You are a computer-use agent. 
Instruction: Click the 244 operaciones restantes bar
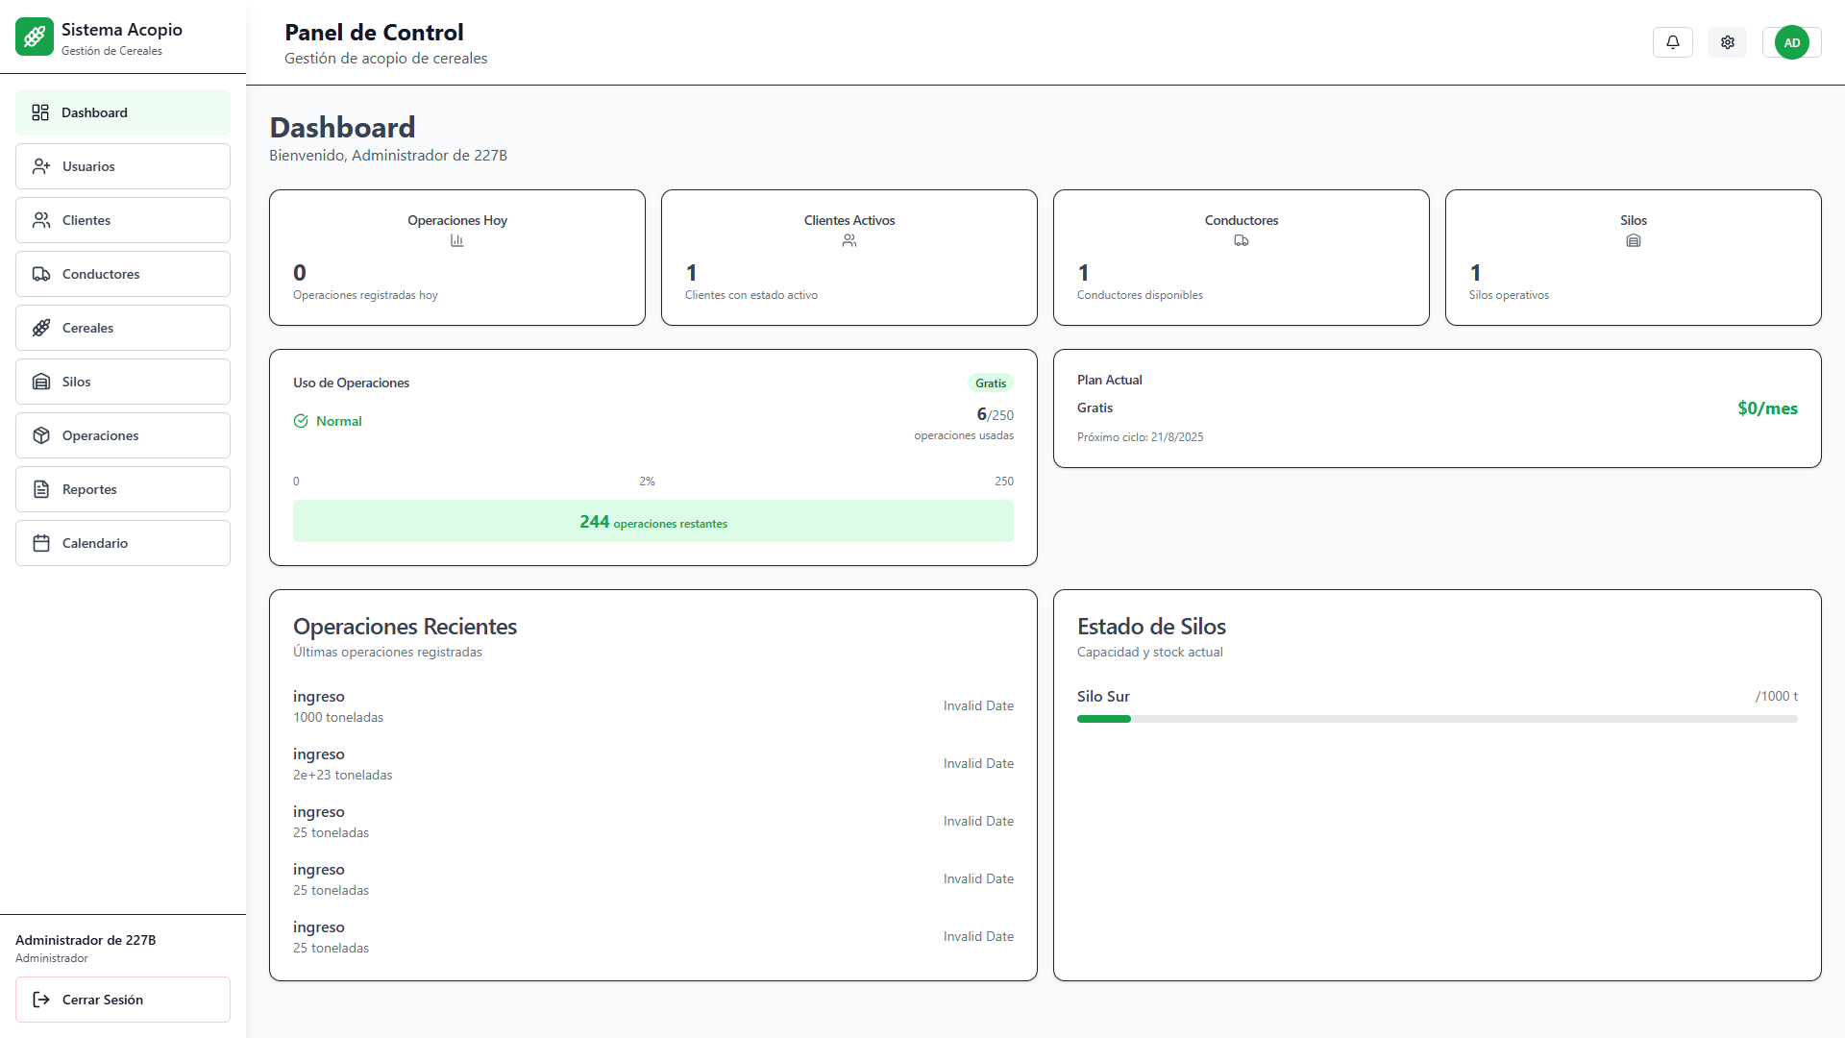click(x=653, y=522)
